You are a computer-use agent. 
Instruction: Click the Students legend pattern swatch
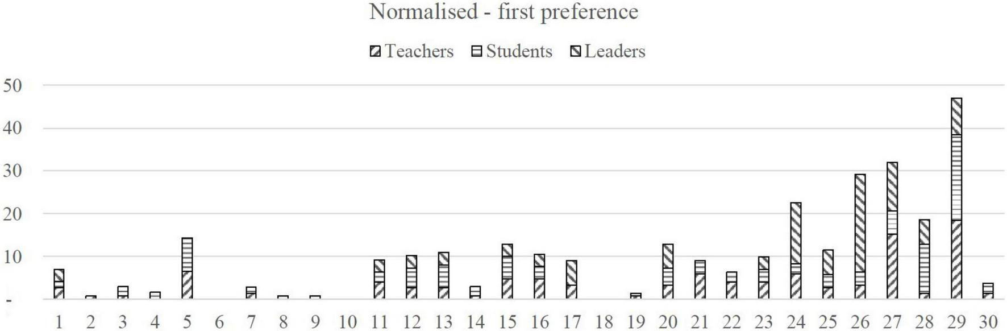476,52
